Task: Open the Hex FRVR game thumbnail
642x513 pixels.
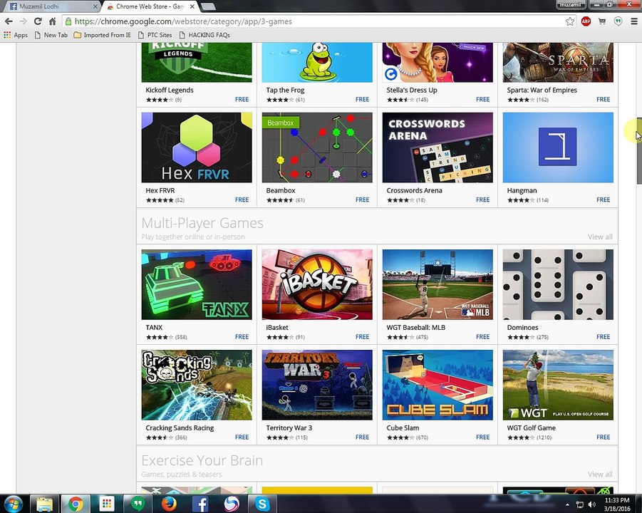Action: (197, 147)
